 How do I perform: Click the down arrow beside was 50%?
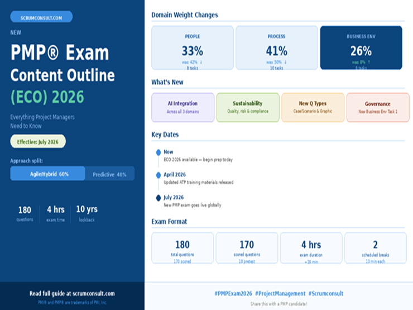pyautogui.click(x=285, y=62)
